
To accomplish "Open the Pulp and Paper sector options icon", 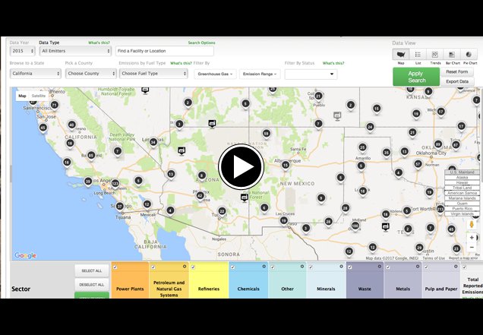I will pyautogui.click(x=456, y=267).
